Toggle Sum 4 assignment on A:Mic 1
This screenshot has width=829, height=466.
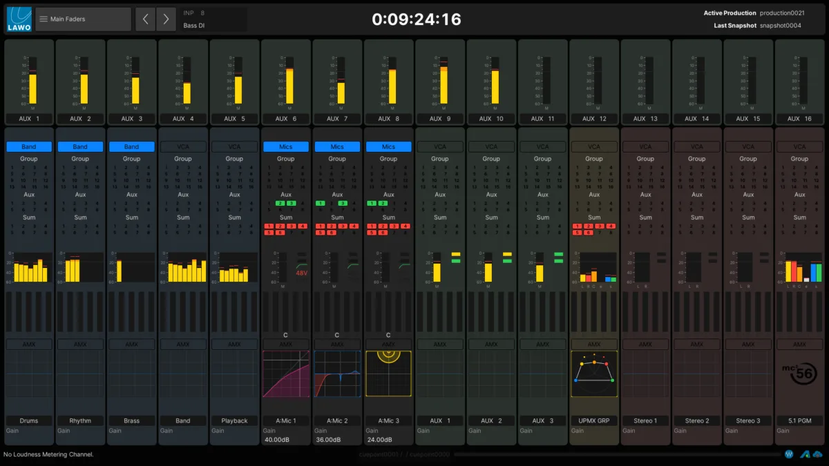click(303, 226)
